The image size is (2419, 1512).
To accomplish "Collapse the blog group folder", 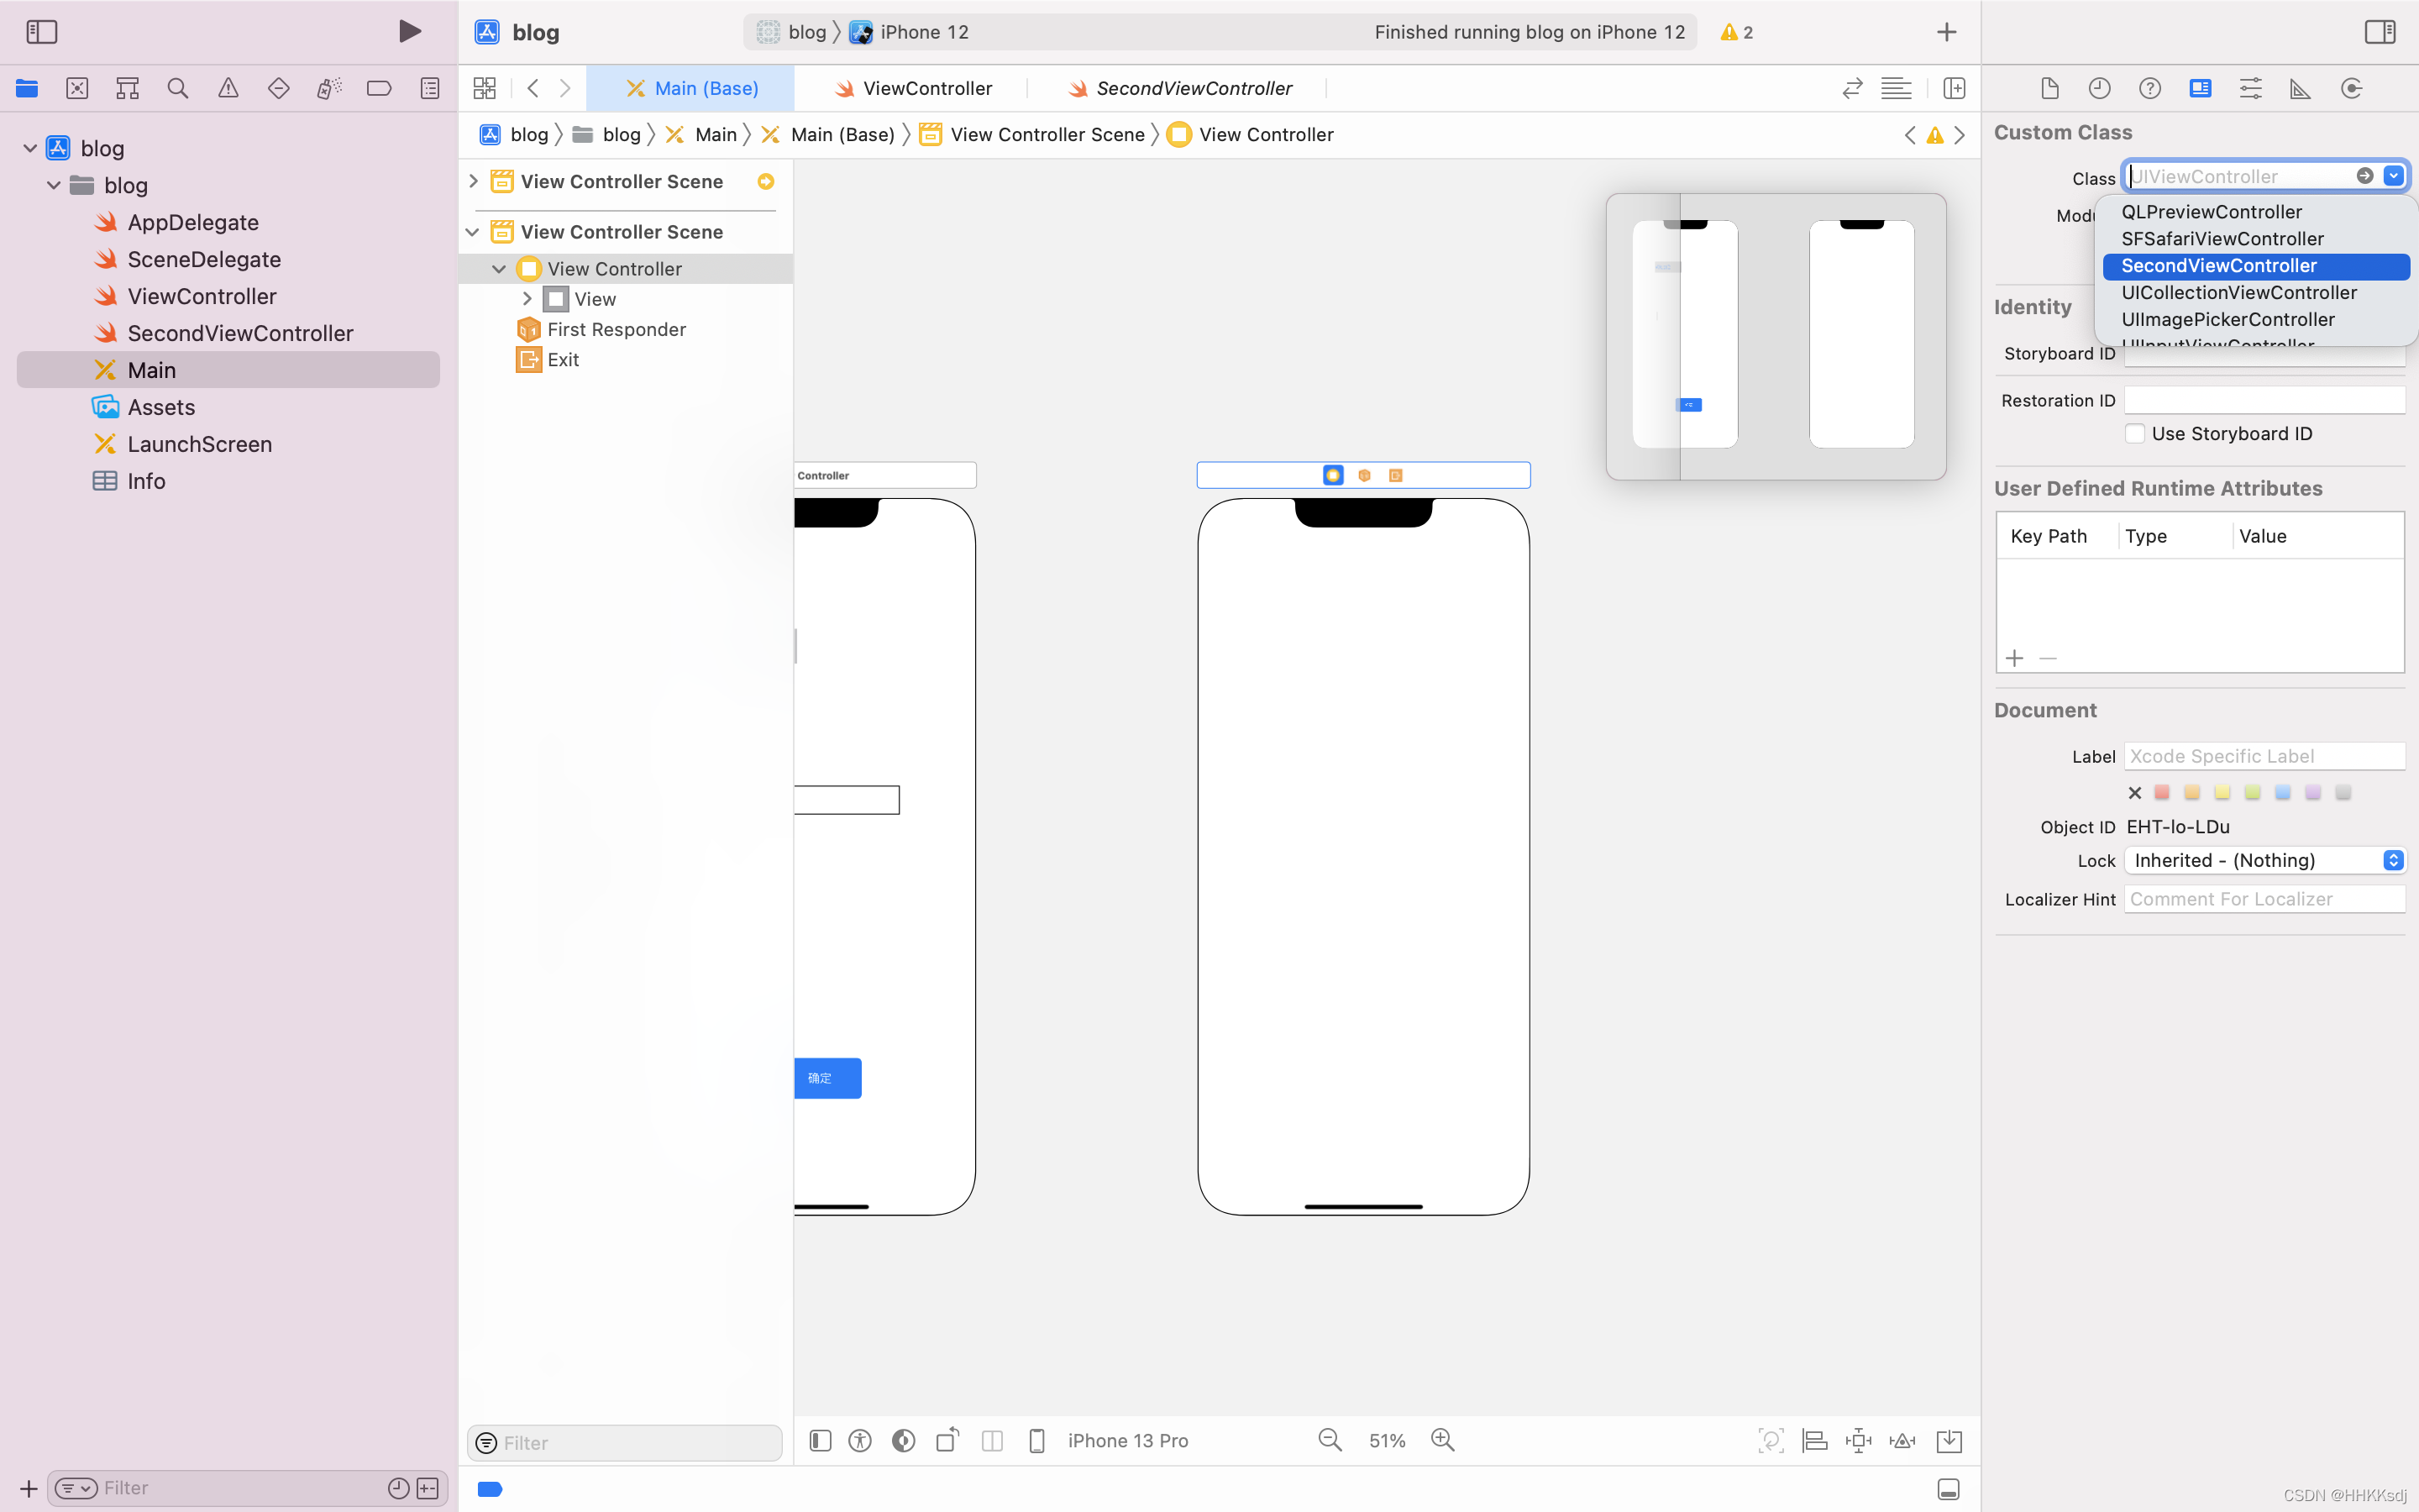I will coord(54,185).
